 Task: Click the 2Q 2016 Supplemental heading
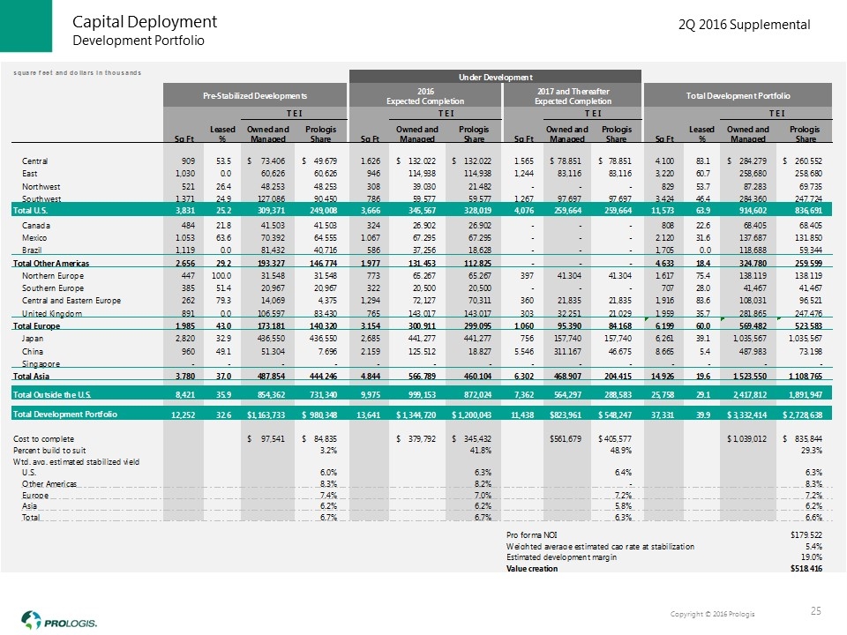[x=744, y=26]
